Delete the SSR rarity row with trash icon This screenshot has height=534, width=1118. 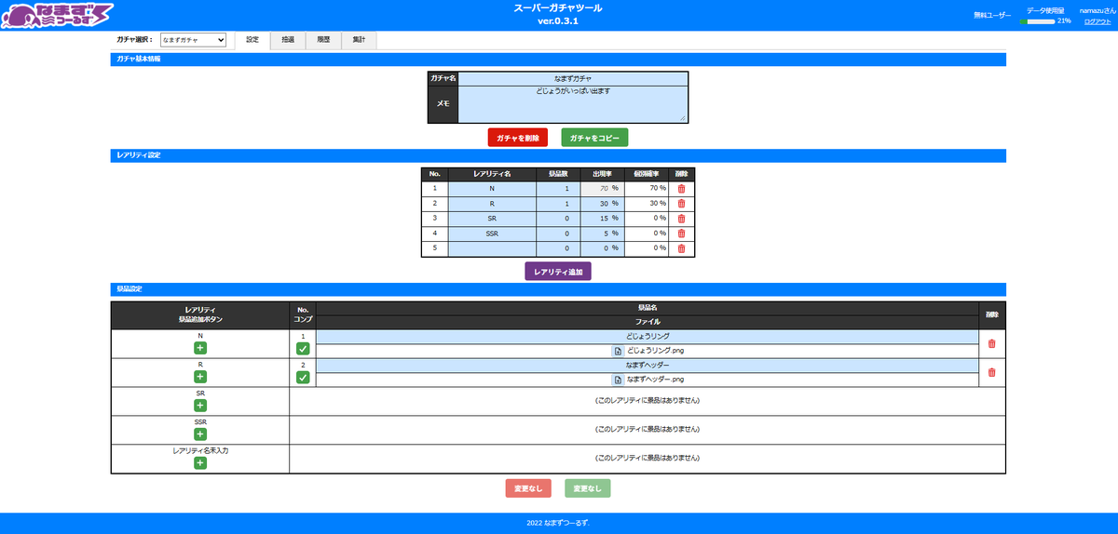tap(681, 234)
